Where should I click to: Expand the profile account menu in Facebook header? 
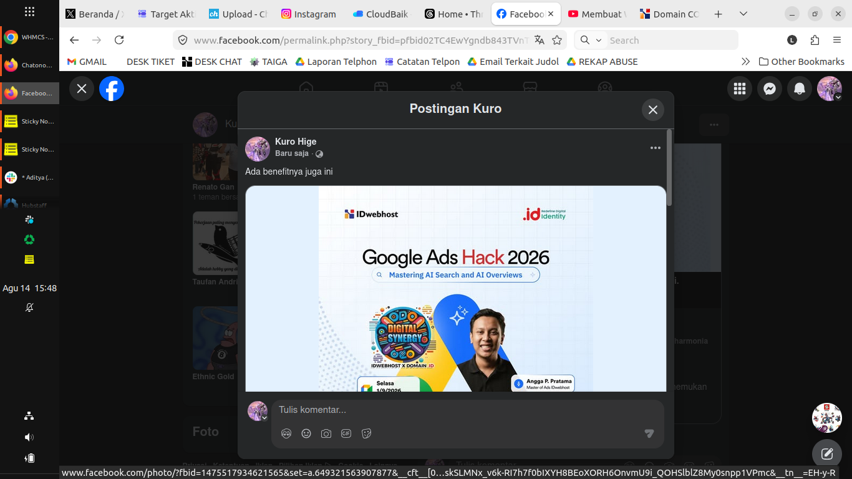(830, 89)
